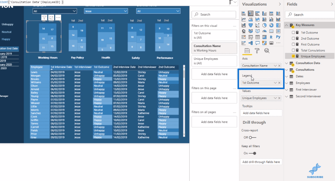Select the KPI visual icon

[x=244, y=37]
